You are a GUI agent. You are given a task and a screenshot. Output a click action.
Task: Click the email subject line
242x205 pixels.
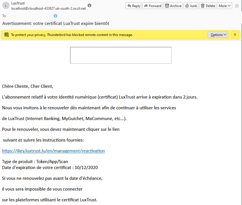coord(56,23)
